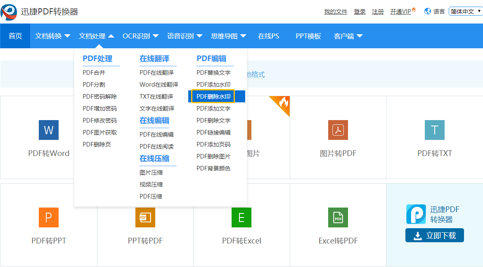483x267 pixels.
Task: Select 图片压缩 menu item
Action: [x=151, y=172]
